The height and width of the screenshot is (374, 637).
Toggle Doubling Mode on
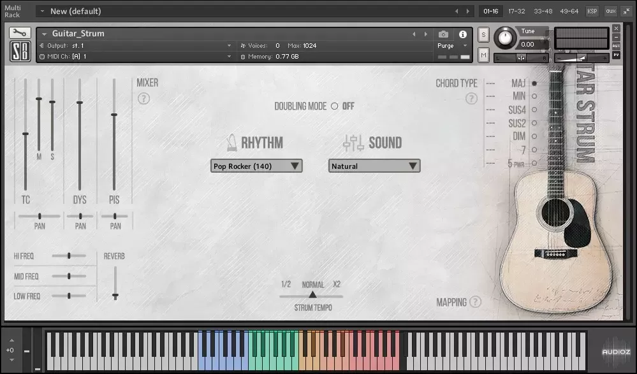[x=334, y=106]
